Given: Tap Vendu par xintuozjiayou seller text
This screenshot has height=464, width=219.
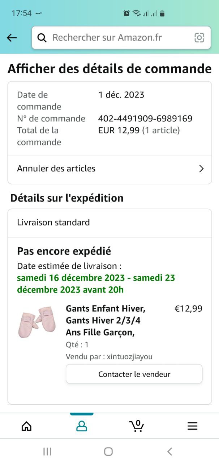Looking at the screenshot, I should (109, 357).
